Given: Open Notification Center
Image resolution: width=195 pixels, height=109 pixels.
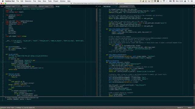Looking at the screenshot, I should point(192,1).
